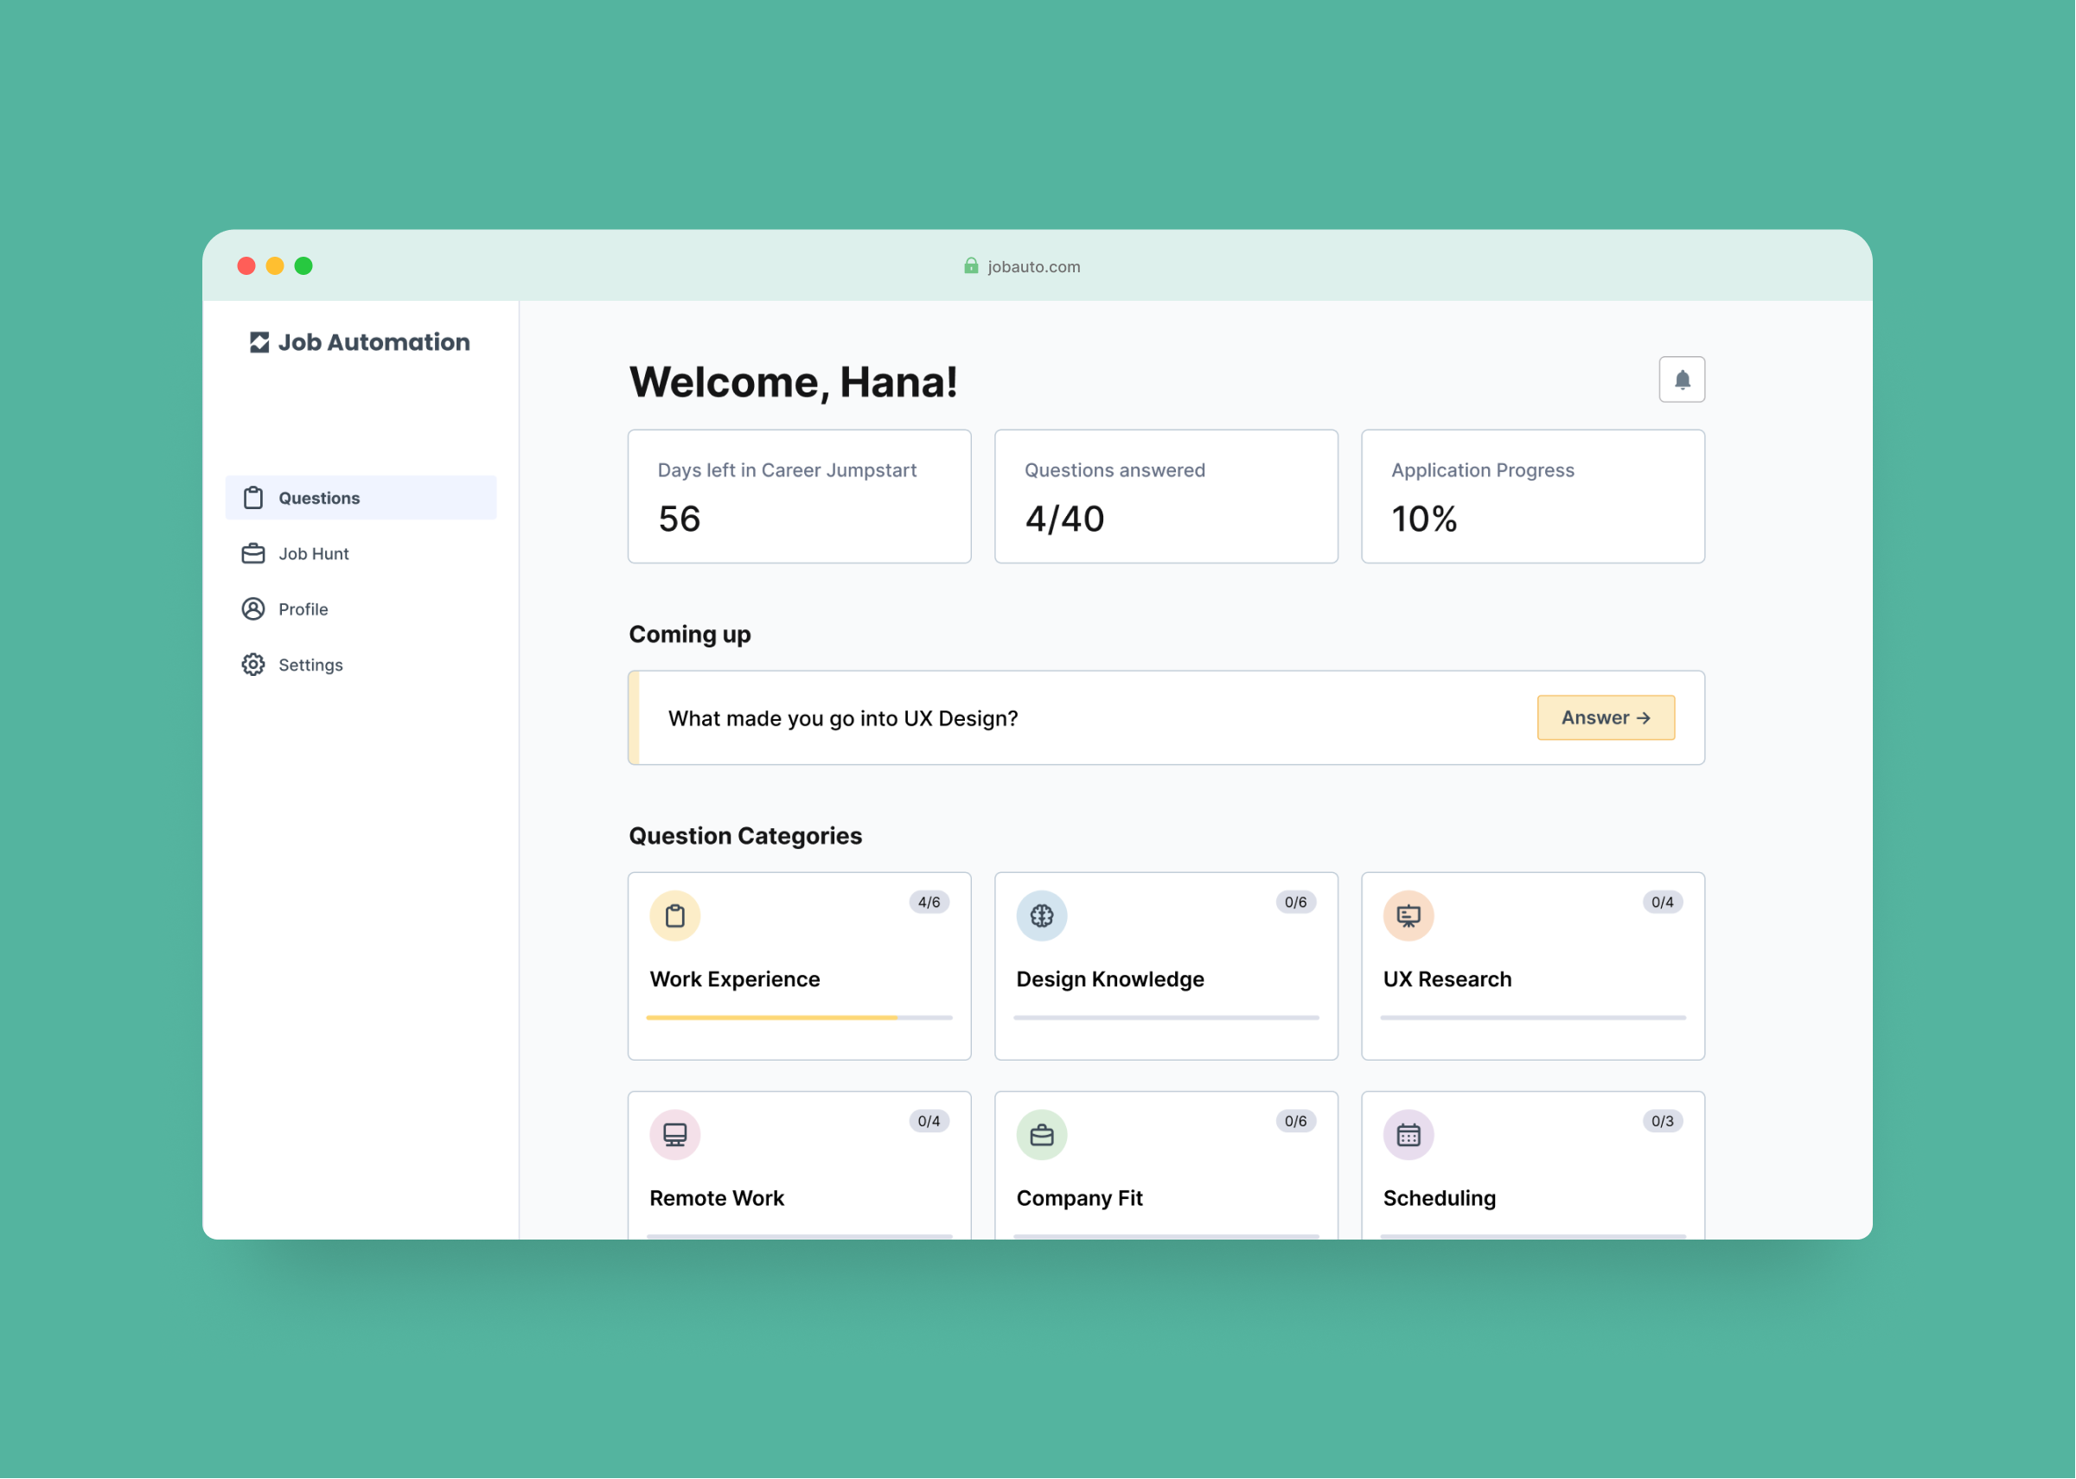
Task: Click the UX Research presentation icon
Action: [1408, 915]
